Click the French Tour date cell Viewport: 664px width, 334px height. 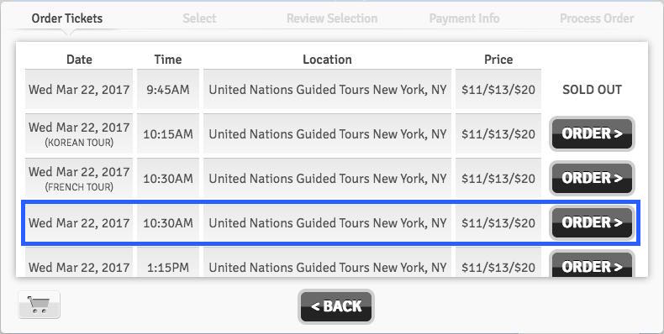pyautogui.click(x=79, y=178)
